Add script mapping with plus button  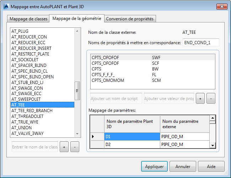pos(200,98)
